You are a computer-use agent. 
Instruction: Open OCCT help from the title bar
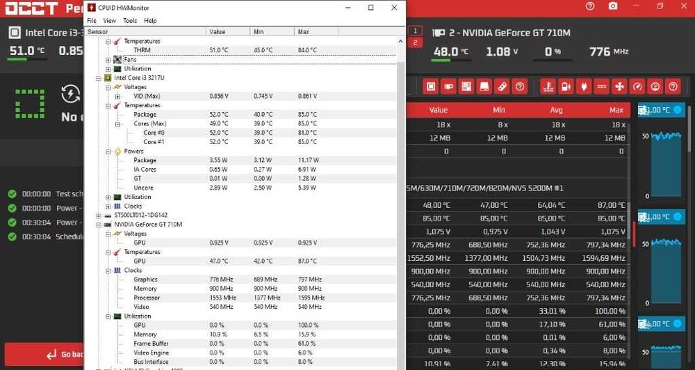(x=589, y=6)
